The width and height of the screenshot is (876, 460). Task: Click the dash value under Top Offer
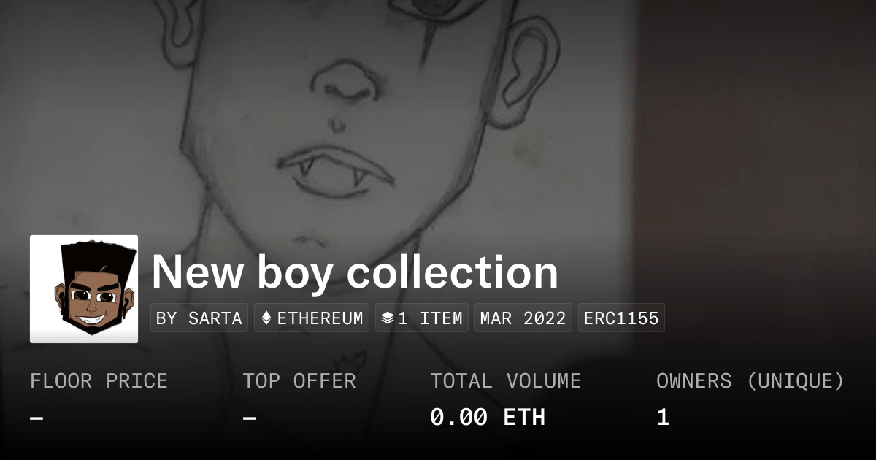click(250, 418)
